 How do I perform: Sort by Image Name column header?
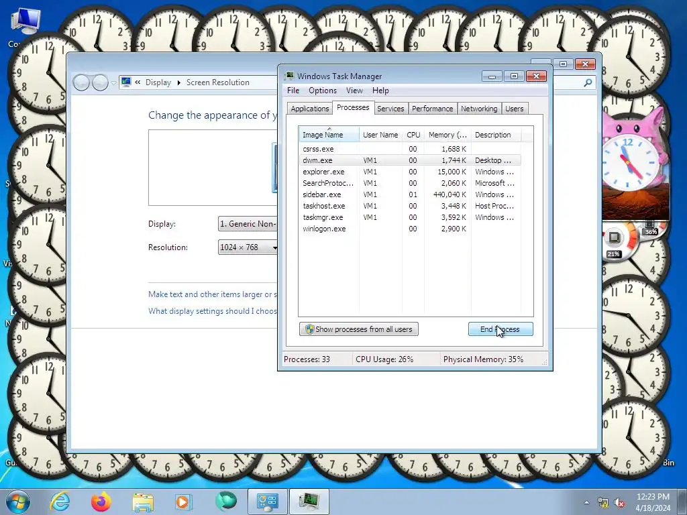[x=329, y=135]
